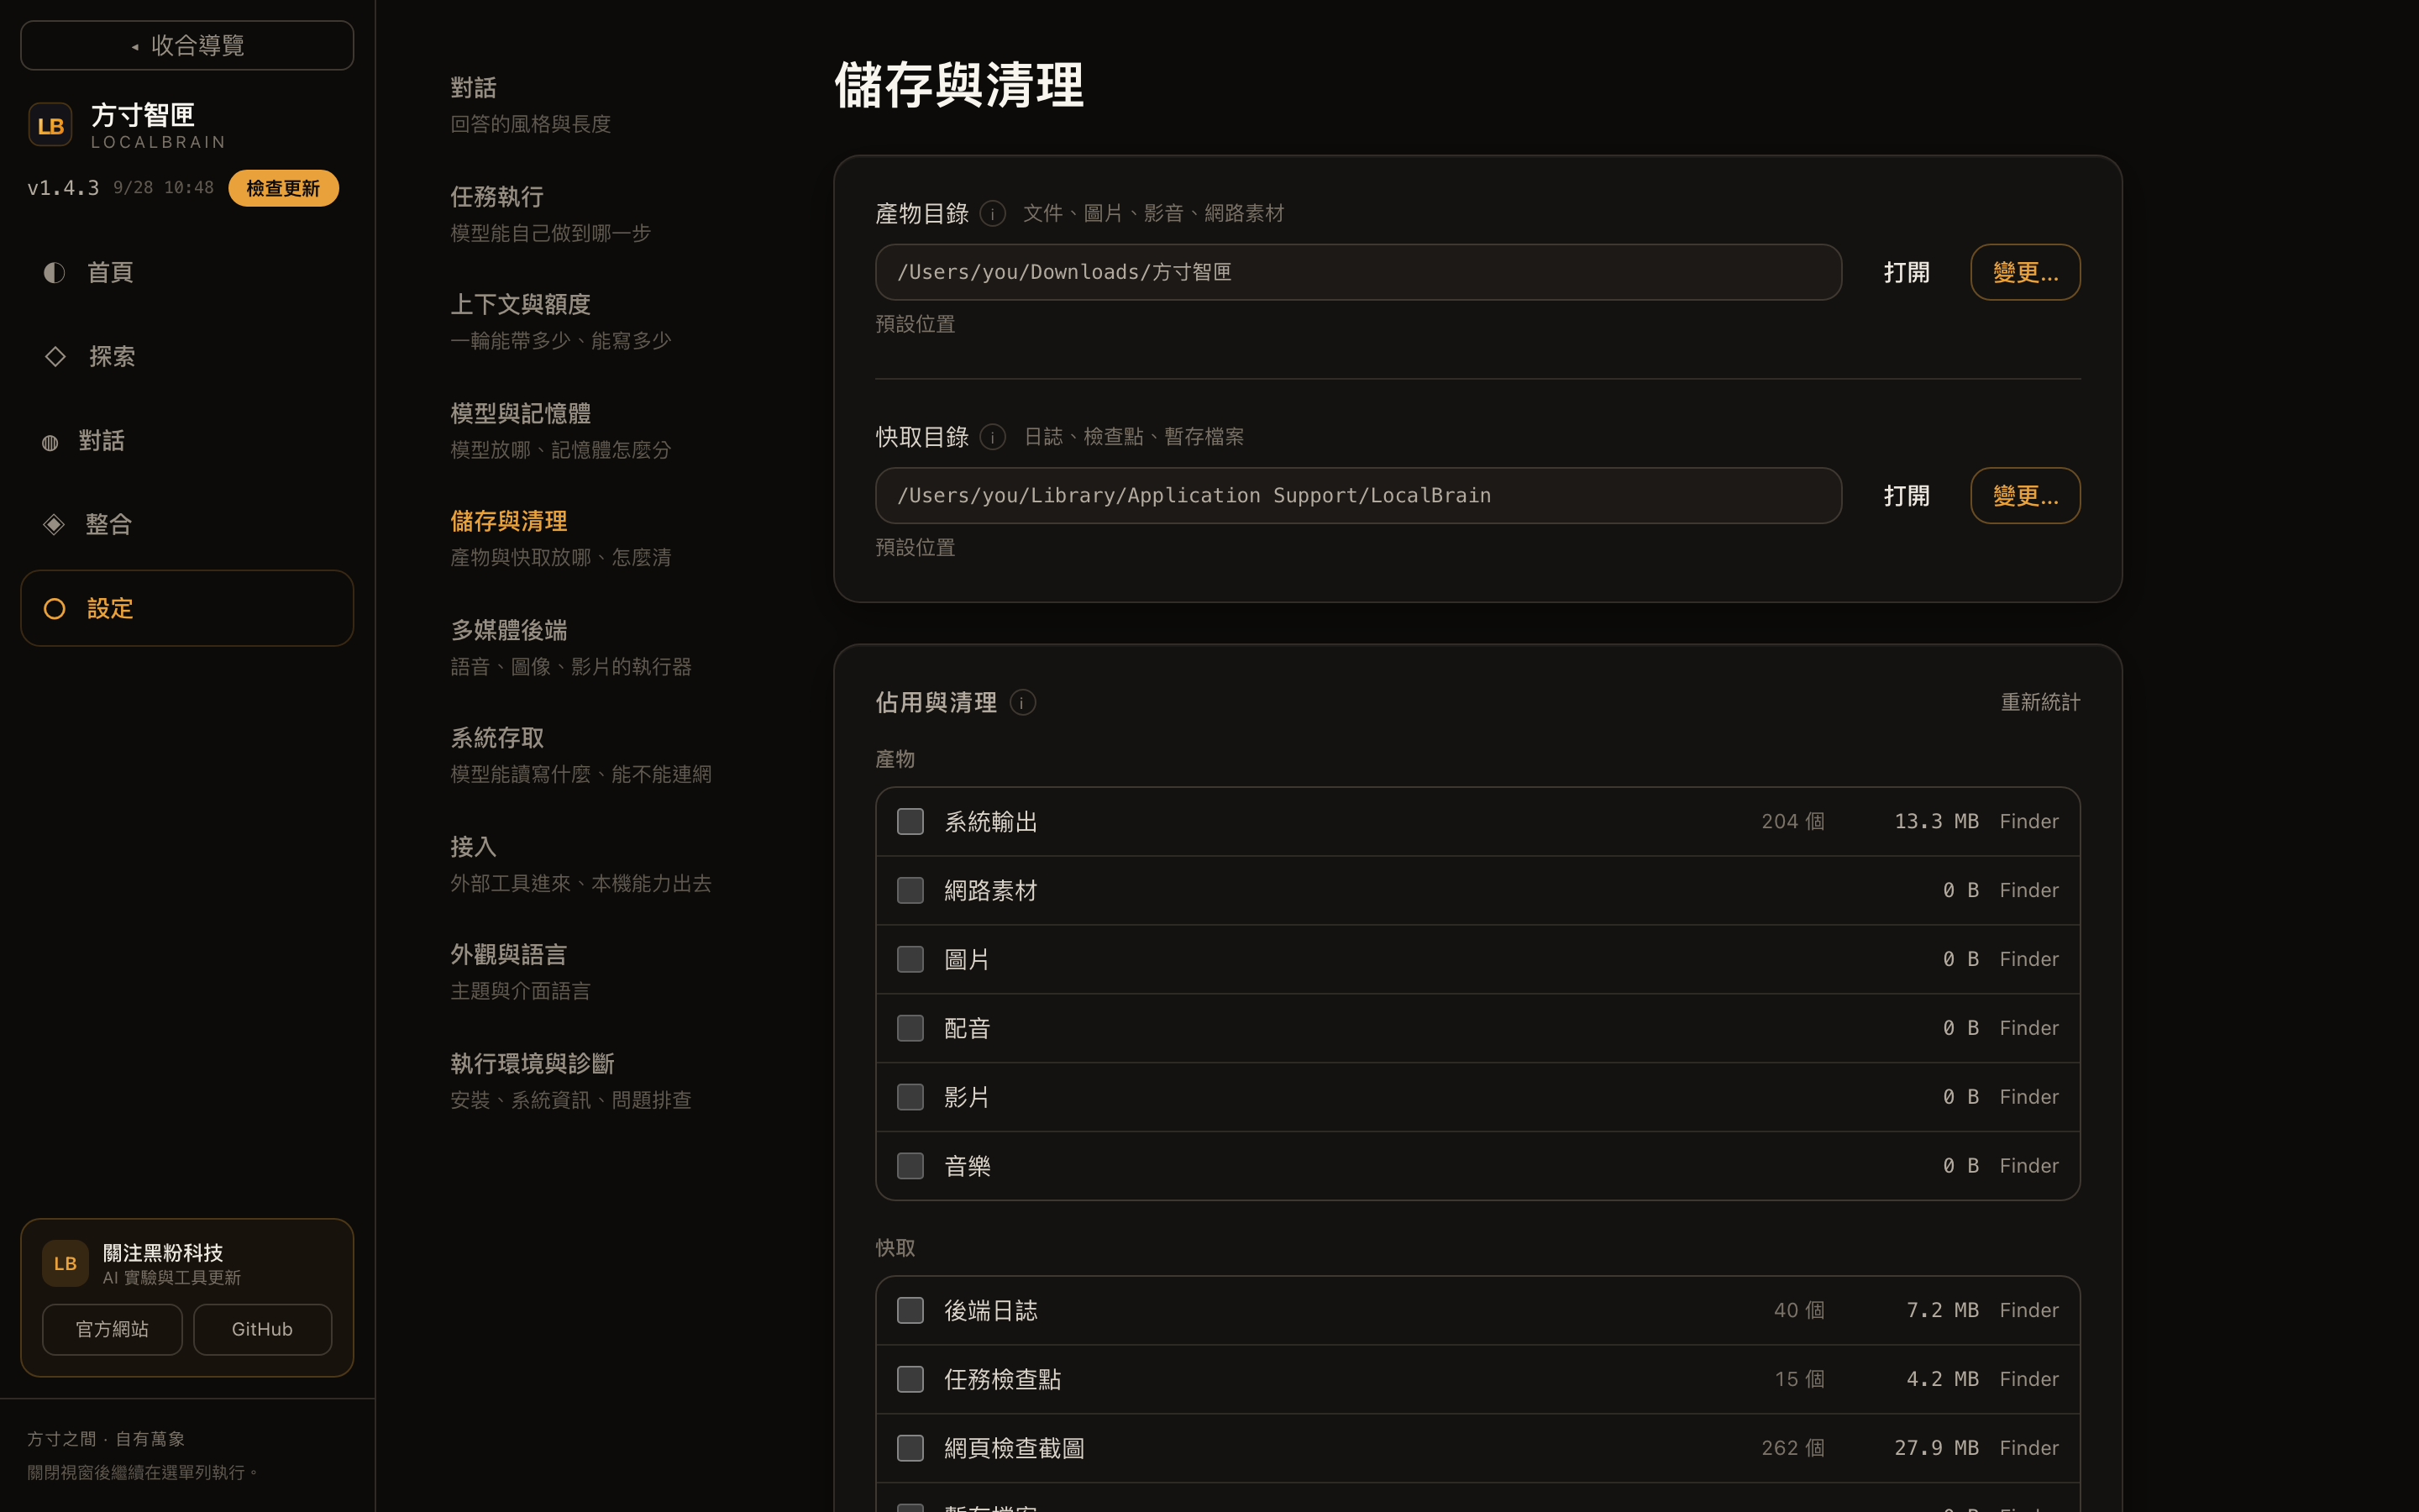The height and width of the screenshot is (1512, 2419).
Task: Open info tooltip next to 快取目錄
Action: coord(992,437)
